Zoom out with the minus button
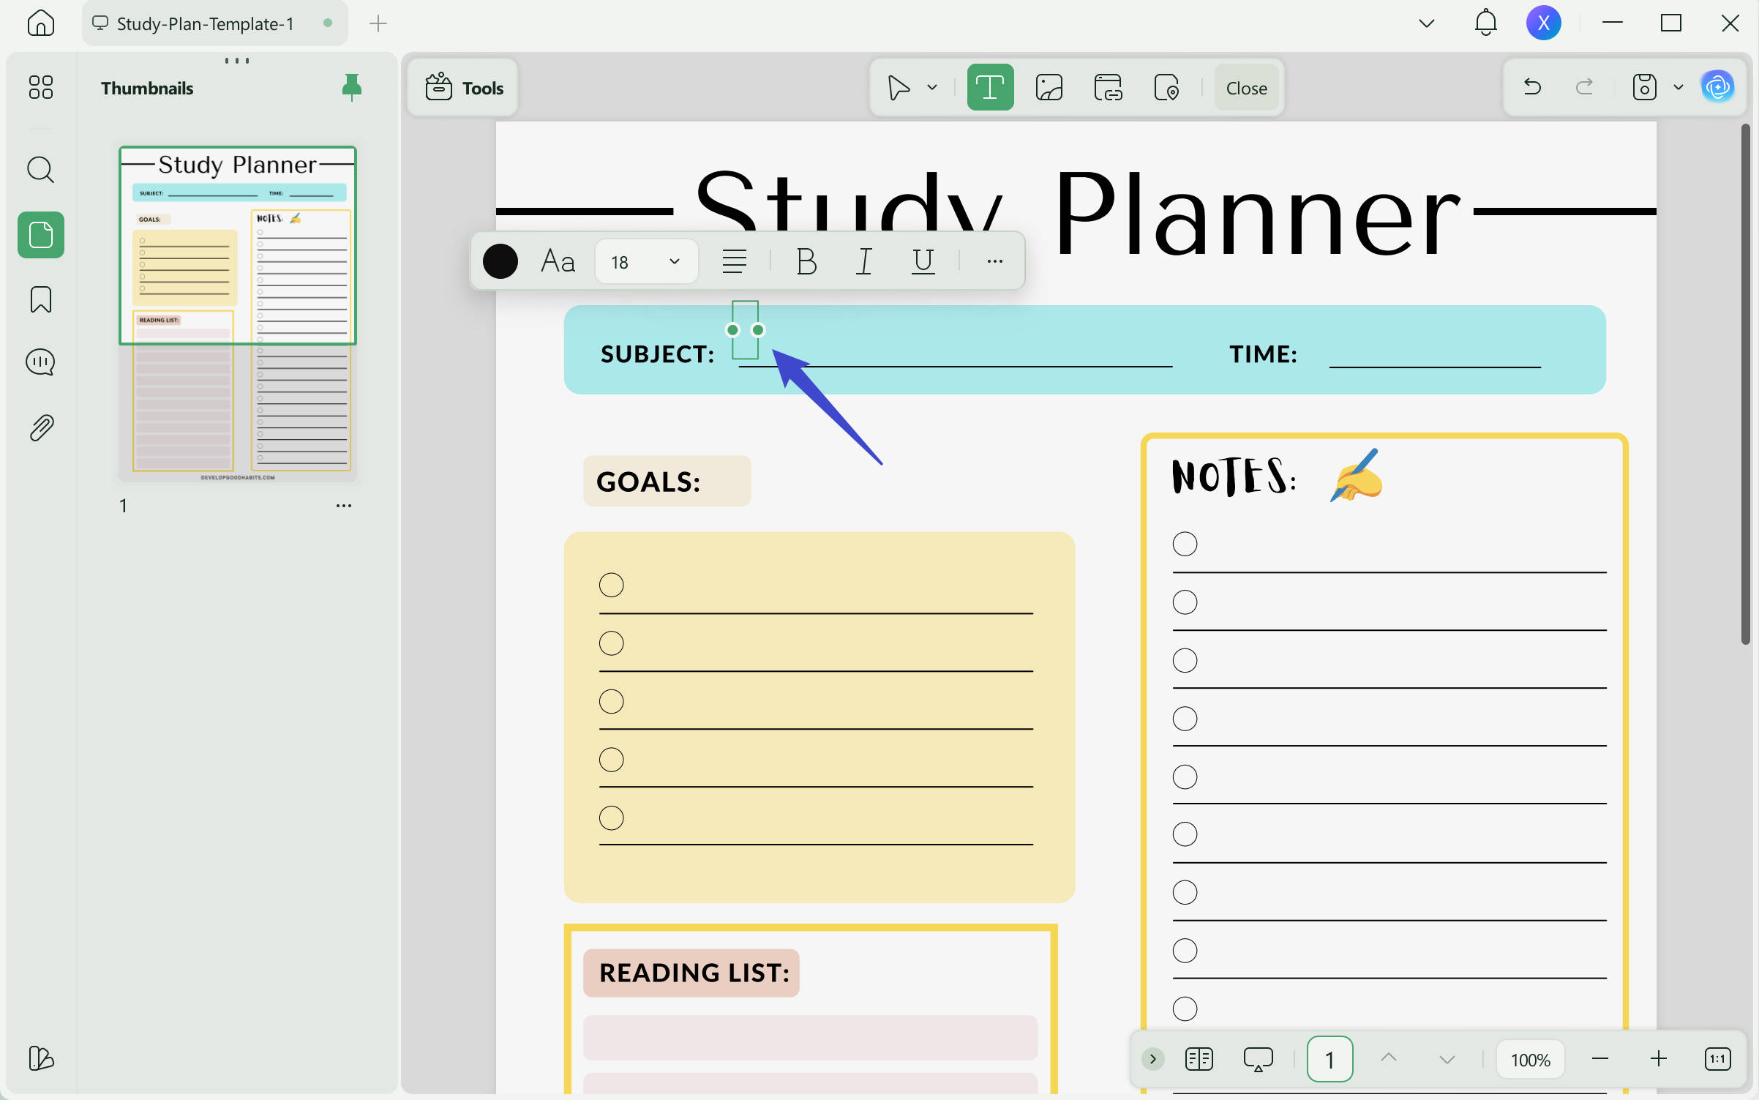This screenshot has height=1100, width=1759. pos(1600,1059)
